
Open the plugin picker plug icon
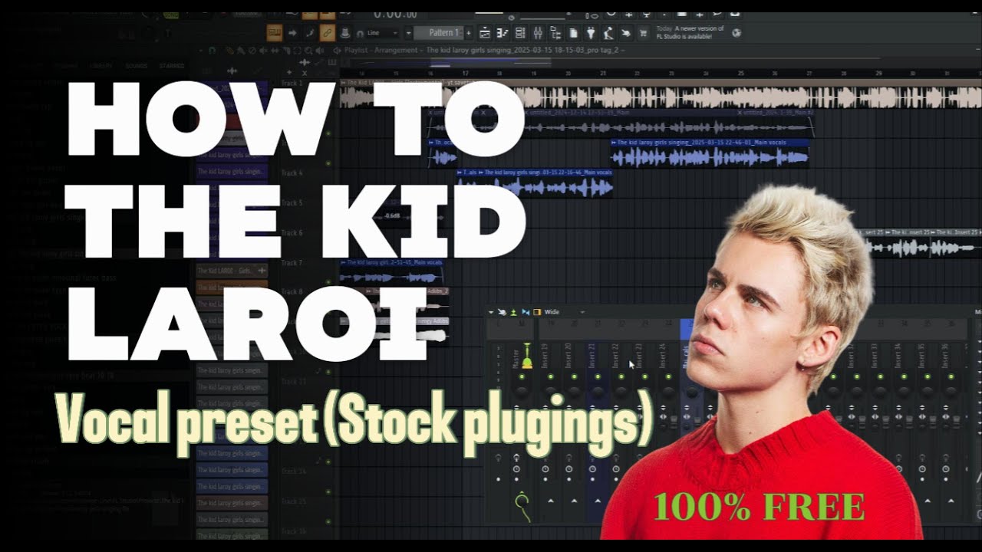591,33
